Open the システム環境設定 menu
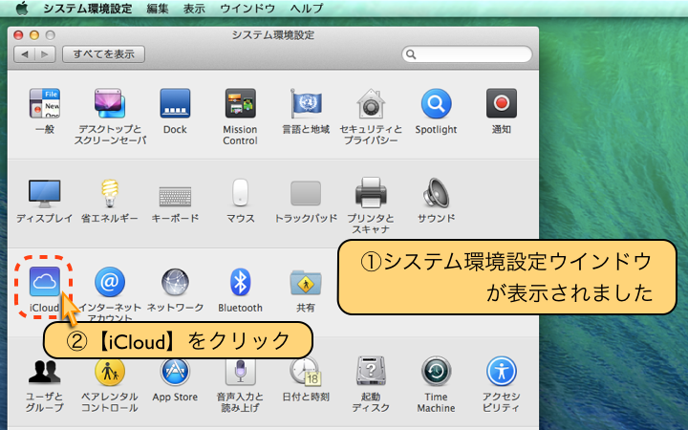The image size is (688, 430). pos(88,9)
